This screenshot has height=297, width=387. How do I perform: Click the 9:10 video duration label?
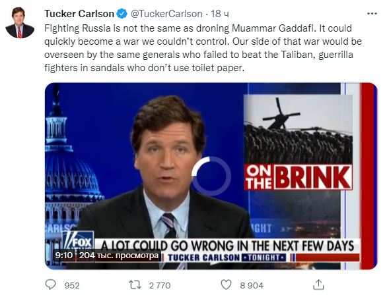click(64, 255)
